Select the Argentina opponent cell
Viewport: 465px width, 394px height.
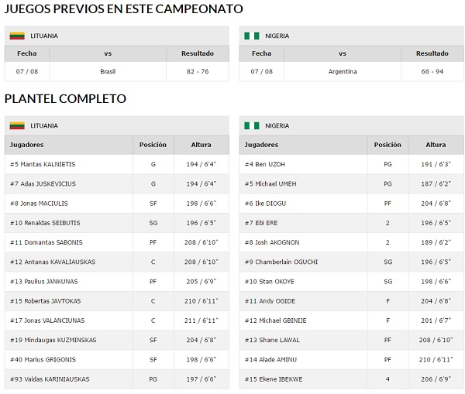point(343,71)
